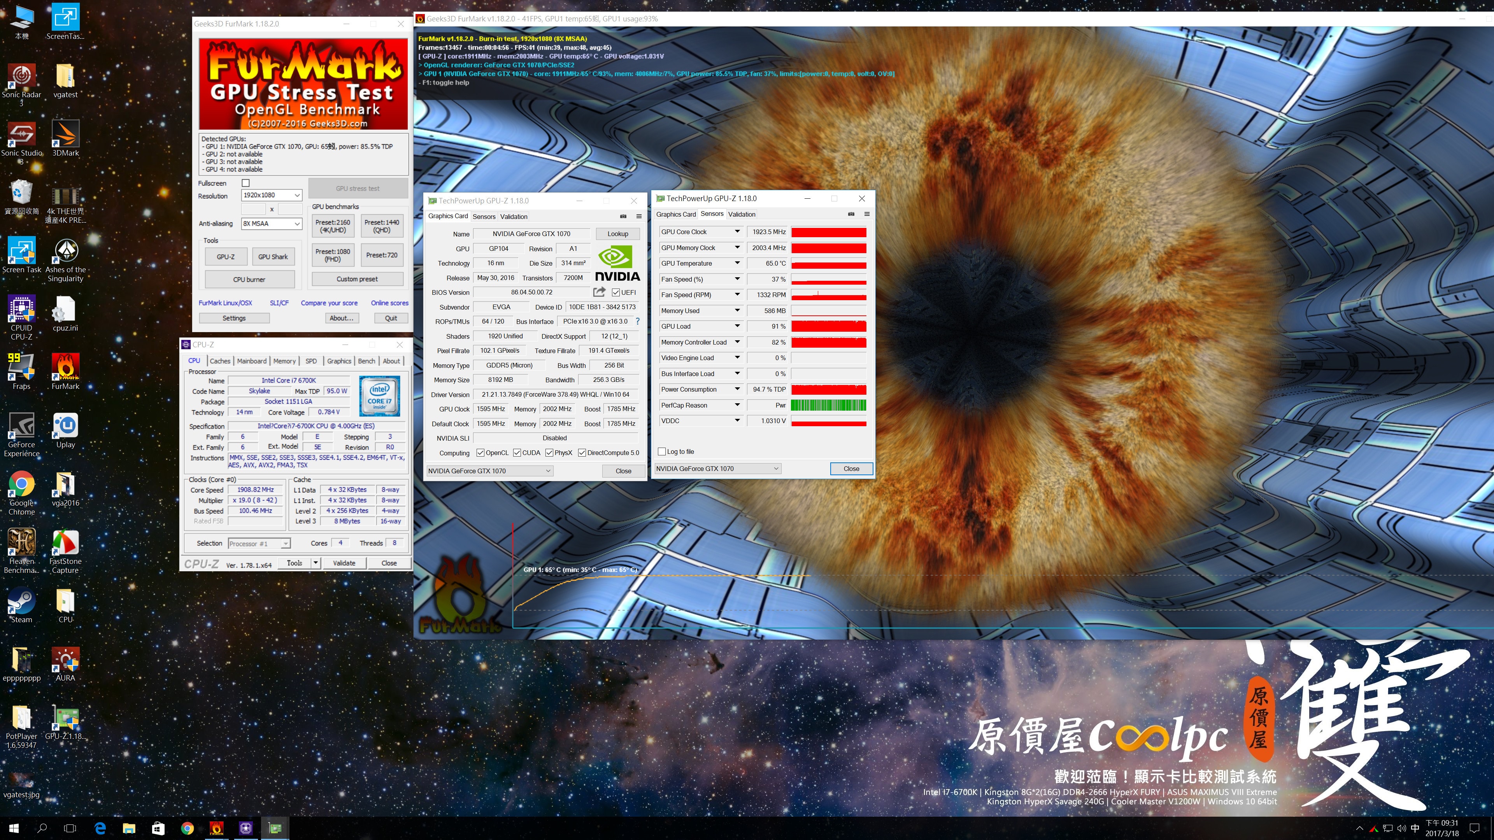Open CPUID CPU-Z desktop shortcut
The image size is (1494, 840).
(x=21, y=318)
